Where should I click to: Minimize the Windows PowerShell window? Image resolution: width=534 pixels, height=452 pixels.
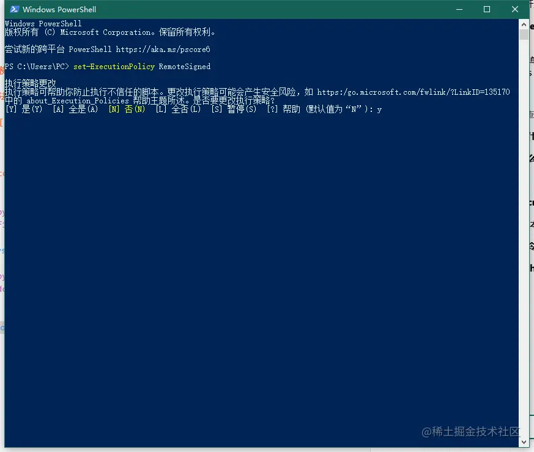[x=459, y=9]
